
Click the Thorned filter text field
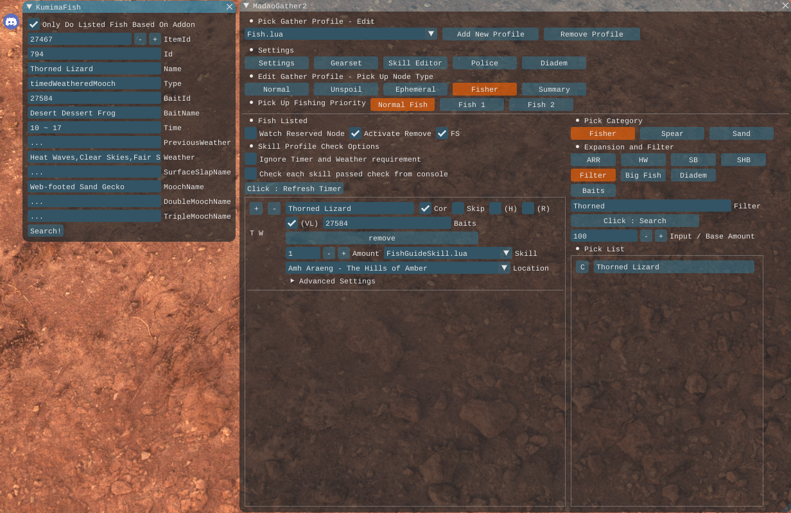coord(650,206)
